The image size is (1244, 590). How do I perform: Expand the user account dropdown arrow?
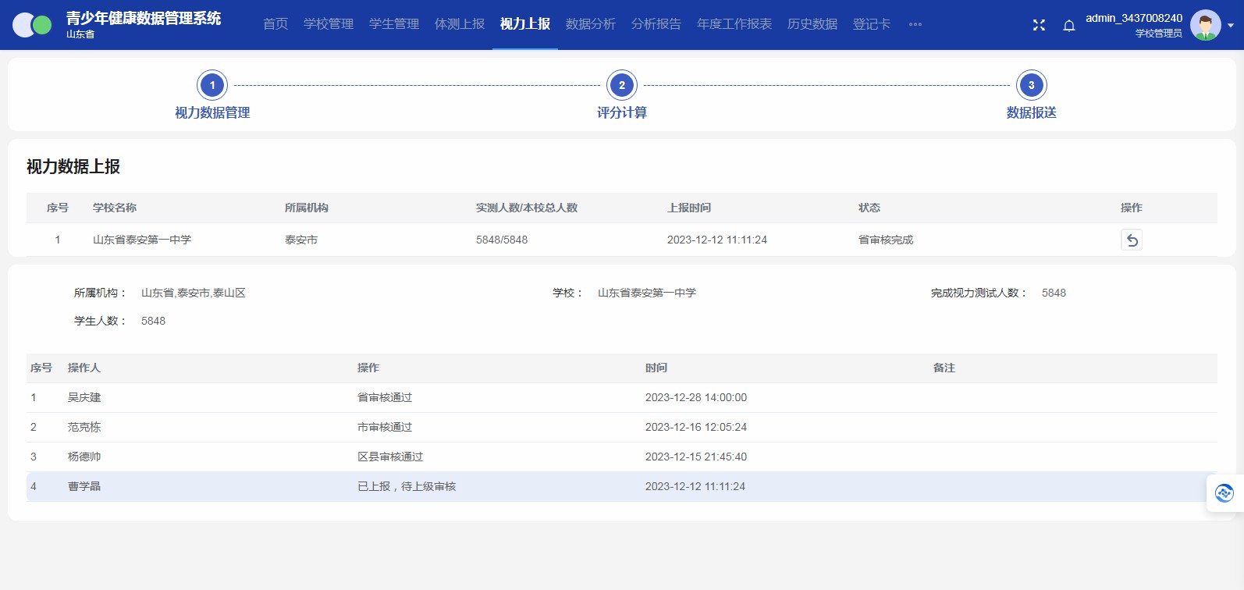1231,25
